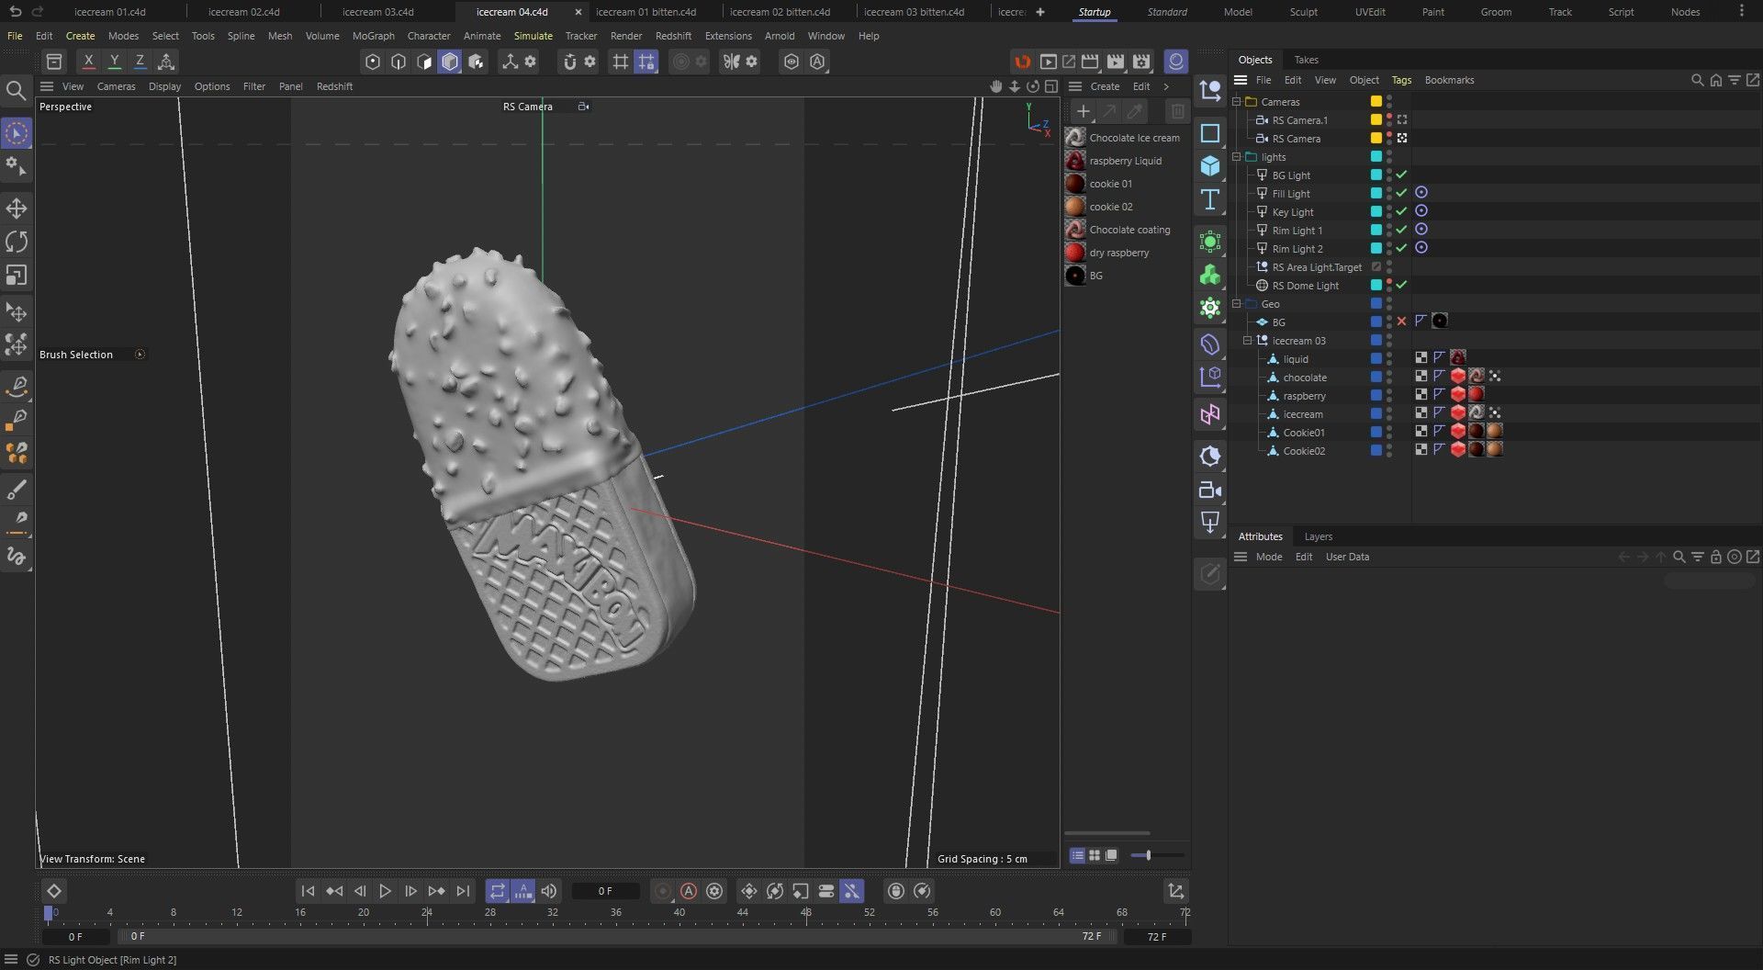Switch to UVEdit layout

[x=1369, y=12]
